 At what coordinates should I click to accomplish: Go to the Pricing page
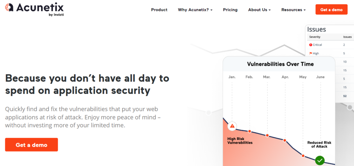click(230, 10)
